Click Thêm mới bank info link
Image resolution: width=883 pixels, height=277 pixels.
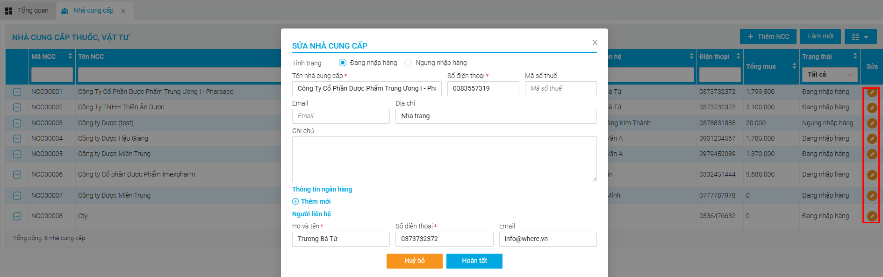pos(311,201)
